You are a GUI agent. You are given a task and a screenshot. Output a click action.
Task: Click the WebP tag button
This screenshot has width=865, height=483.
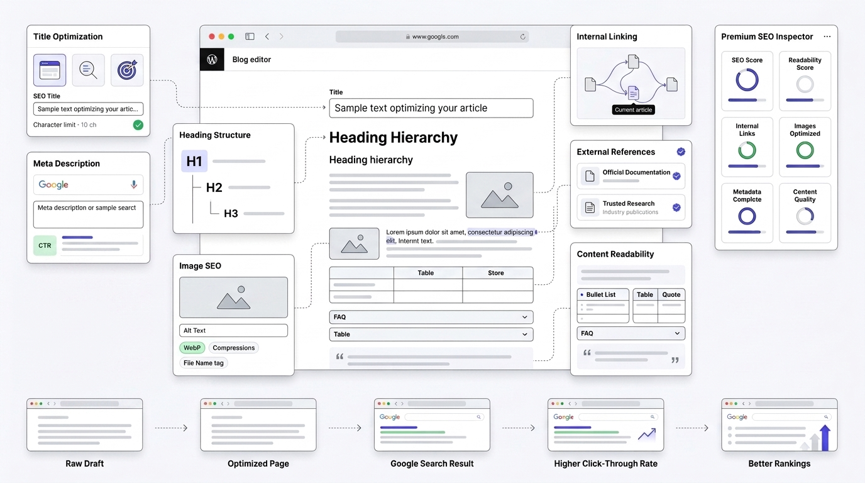click(192, 348)
